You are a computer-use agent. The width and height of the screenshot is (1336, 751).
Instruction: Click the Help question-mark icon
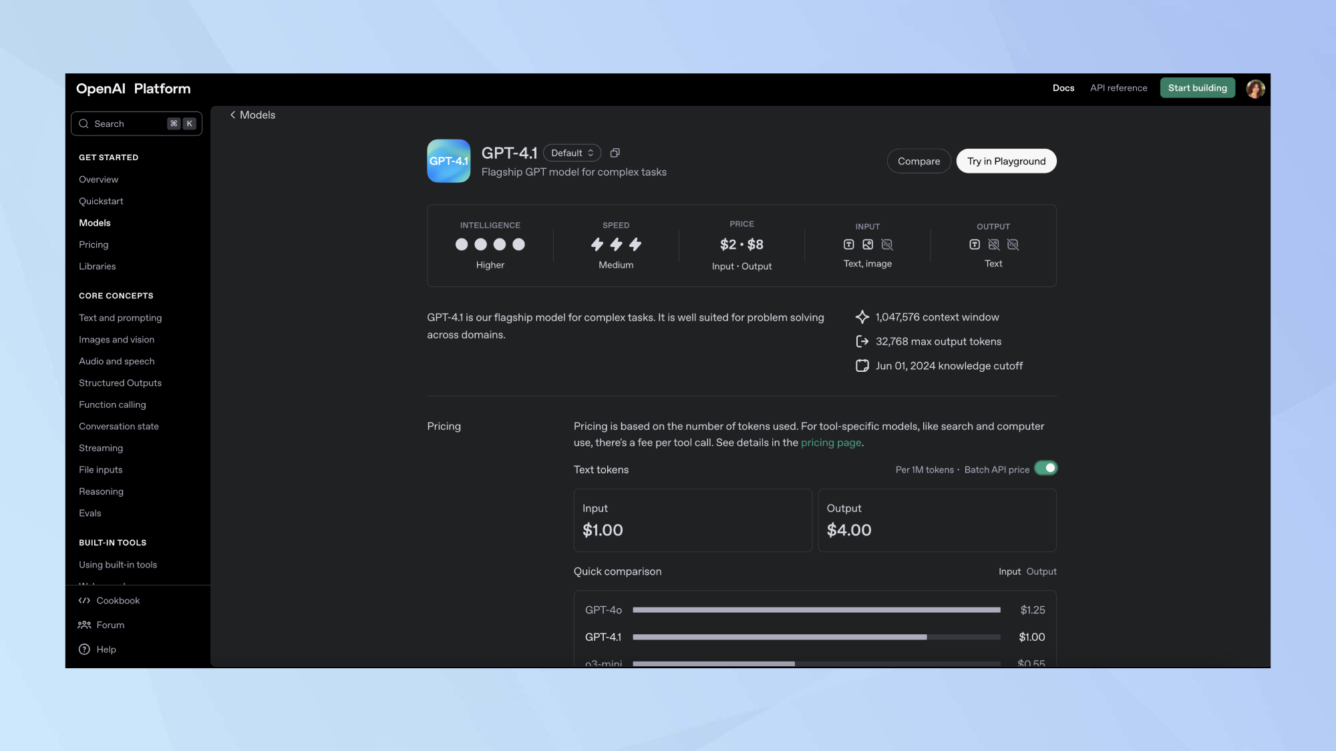pos(84,649)
